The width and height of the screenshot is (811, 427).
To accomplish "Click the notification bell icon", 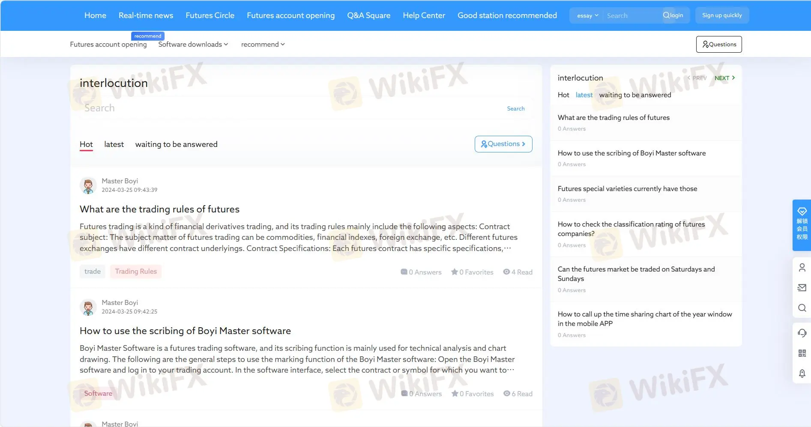I will [802, 373].
